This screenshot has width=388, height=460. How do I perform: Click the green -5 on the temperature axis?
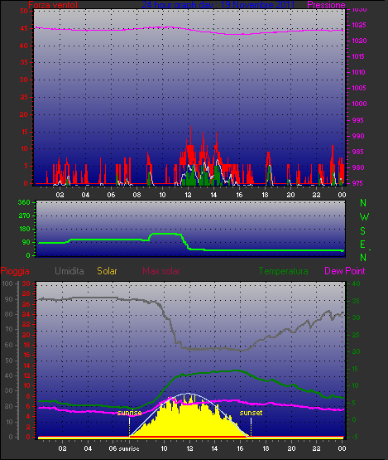[x=354, y=437]
